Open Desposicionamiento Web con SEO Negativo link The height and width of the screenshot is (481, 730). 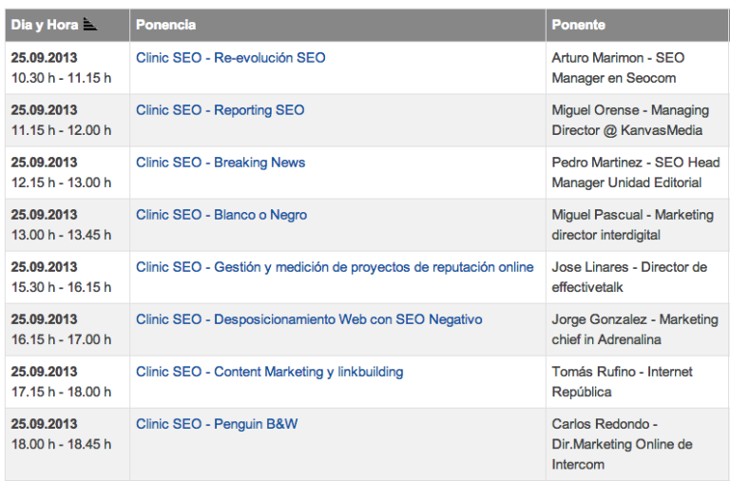(309, 319)
